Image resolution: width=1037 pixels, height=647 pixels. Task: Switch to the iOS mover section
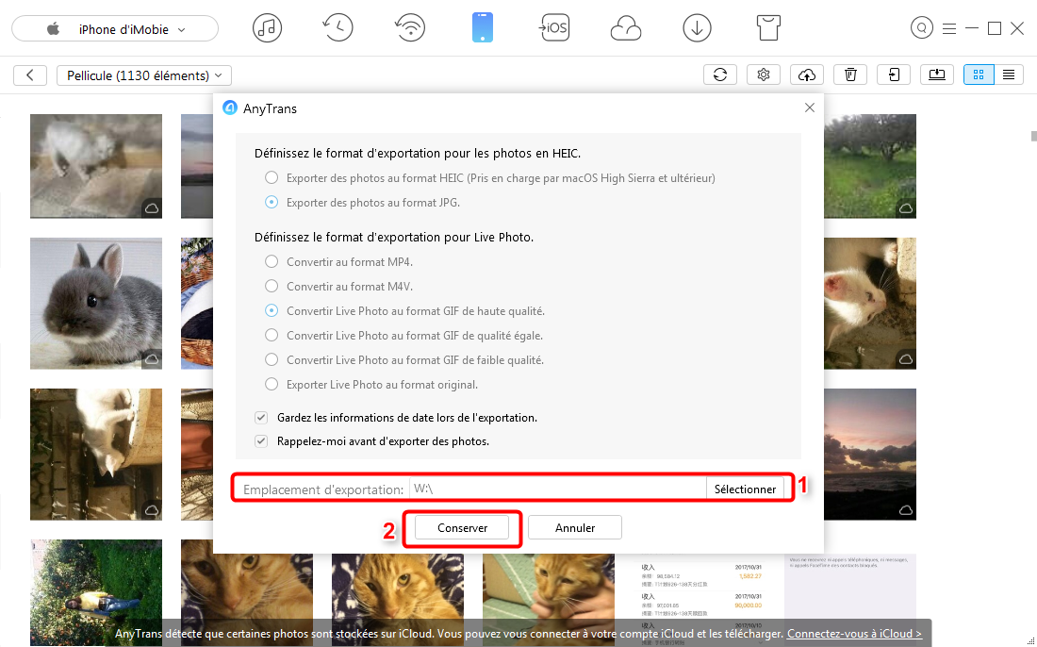554,27
